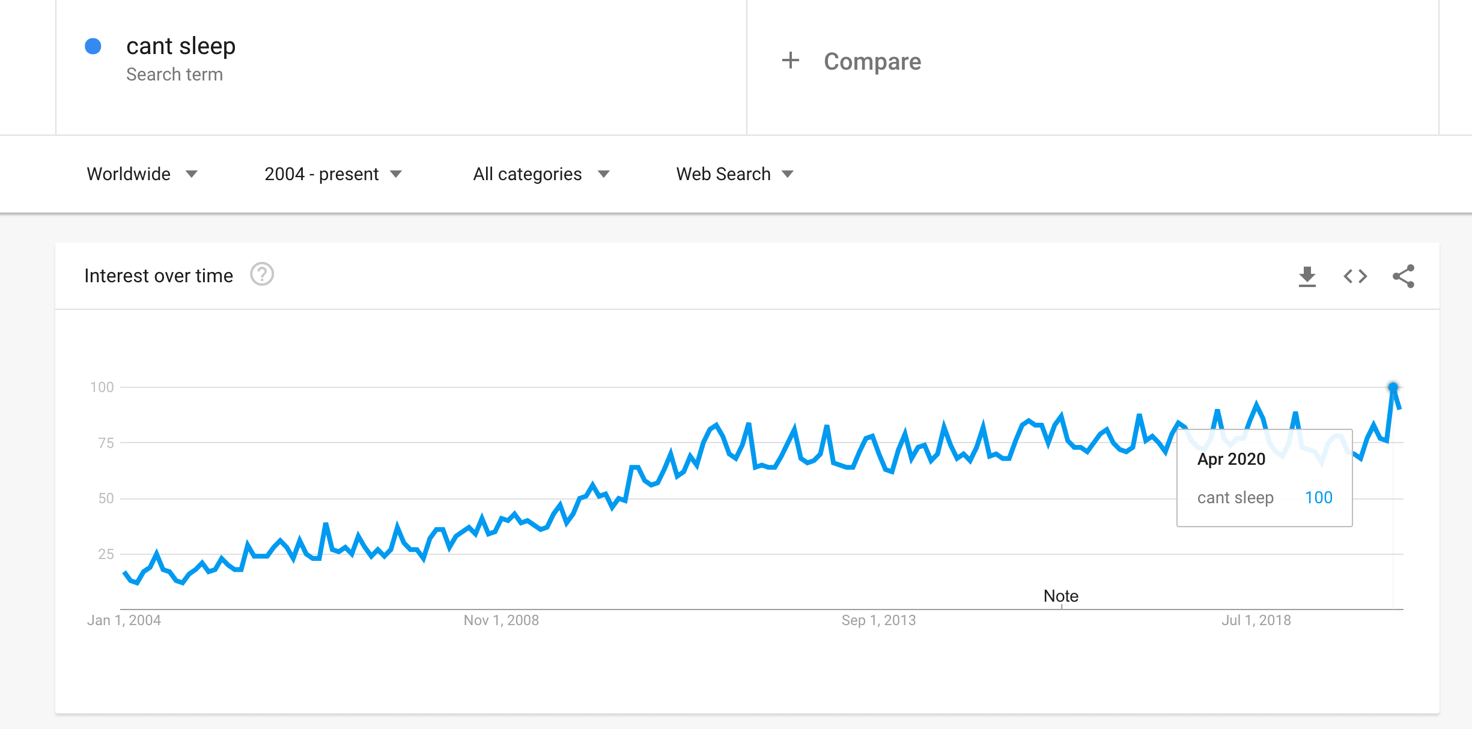Share the Interest over time chart
The height and width of the screenshot is (729, 1472).
pyautogui.click(x=1404, y=276)
